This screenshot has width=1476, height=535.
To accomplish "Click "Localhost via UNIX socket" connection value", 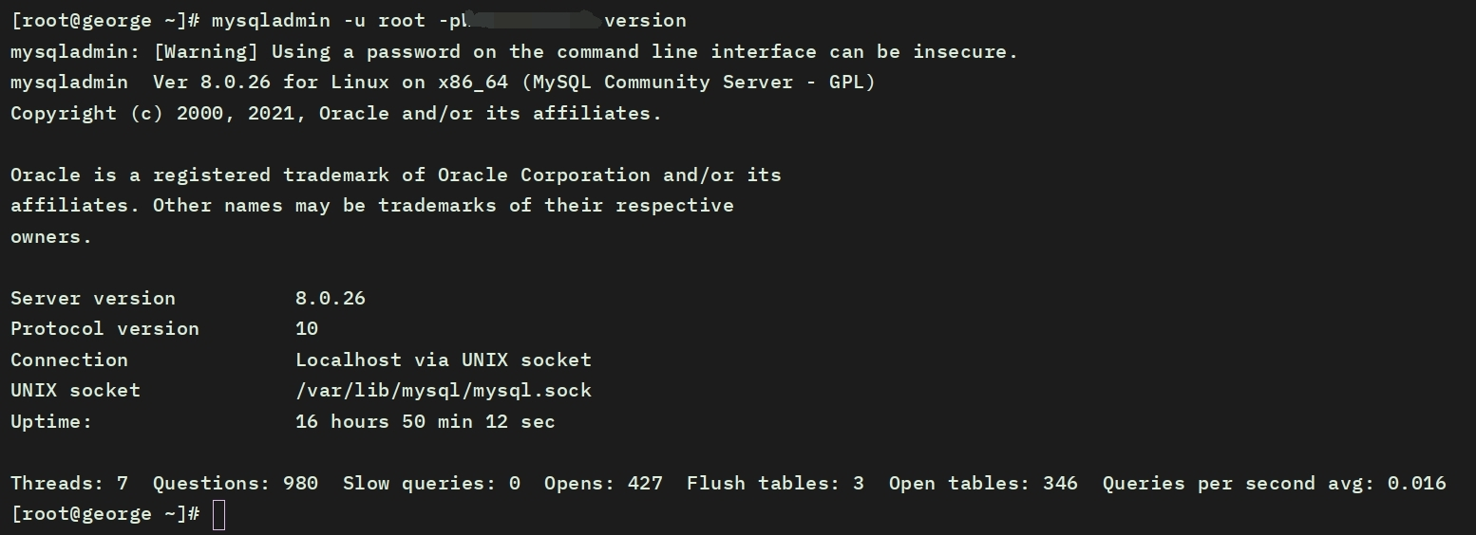I will point(443,360).
